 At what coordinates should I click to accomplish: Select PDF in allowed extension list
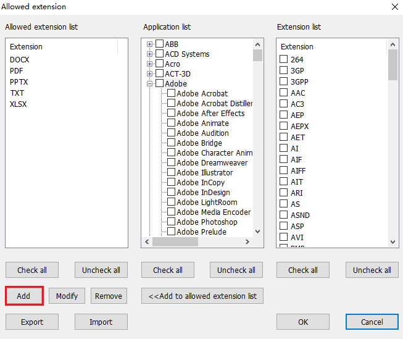tap(17, 71)
